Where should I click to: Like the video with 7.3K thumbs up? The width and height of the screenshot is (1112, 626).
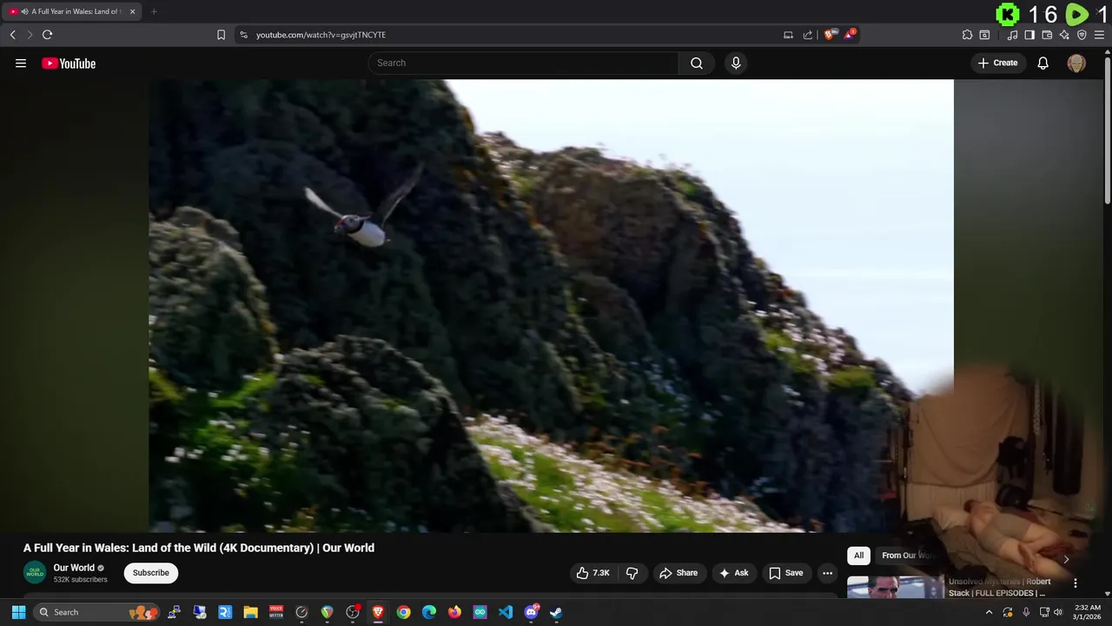pyautogui.click(x=592, y=573)
